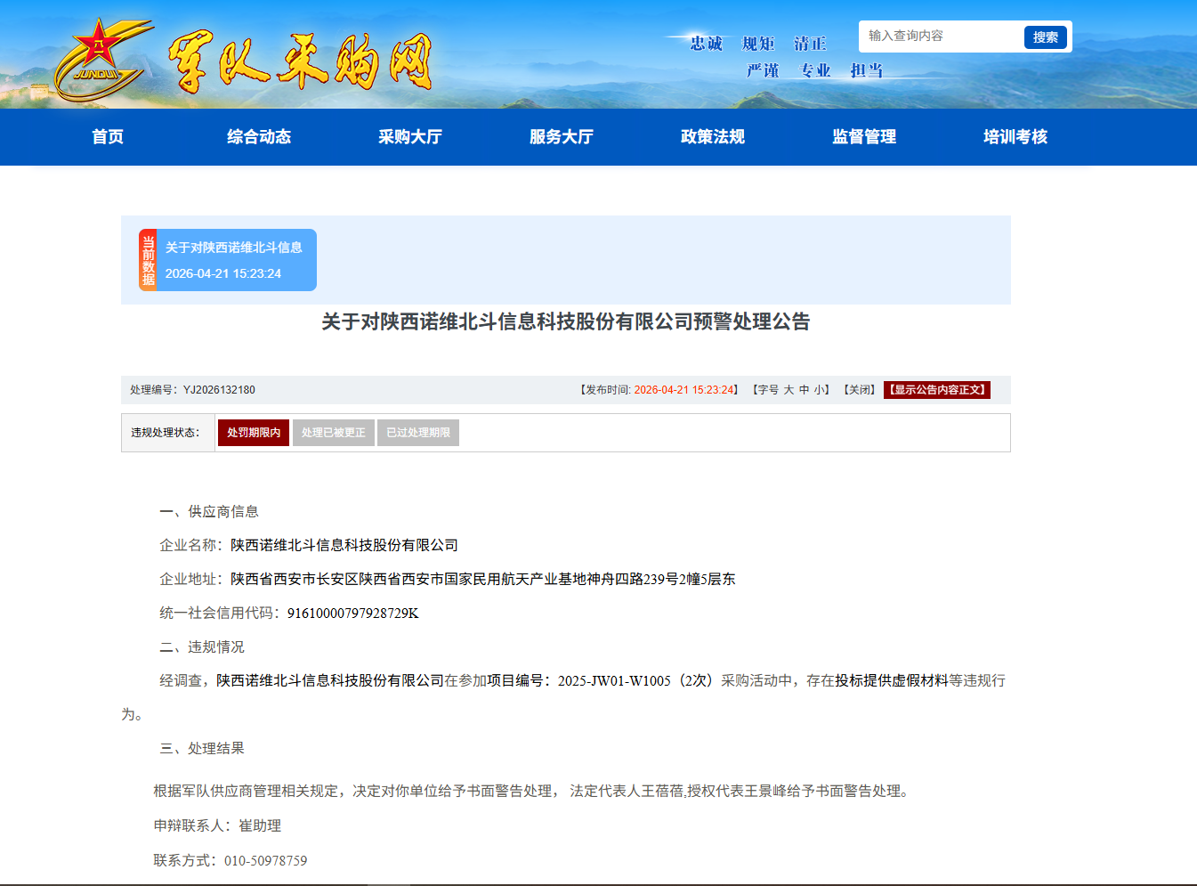Go to 首页 in navigation bar
The height and width of the screenshot is (886, 1197).
108,137
